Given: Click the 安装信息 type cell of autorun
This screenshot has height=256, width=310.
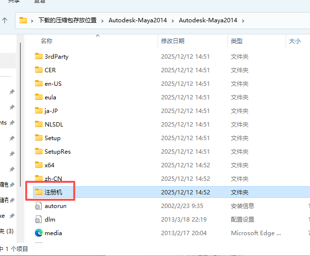Looking at the screenshot, I should [x=243, y=206].
